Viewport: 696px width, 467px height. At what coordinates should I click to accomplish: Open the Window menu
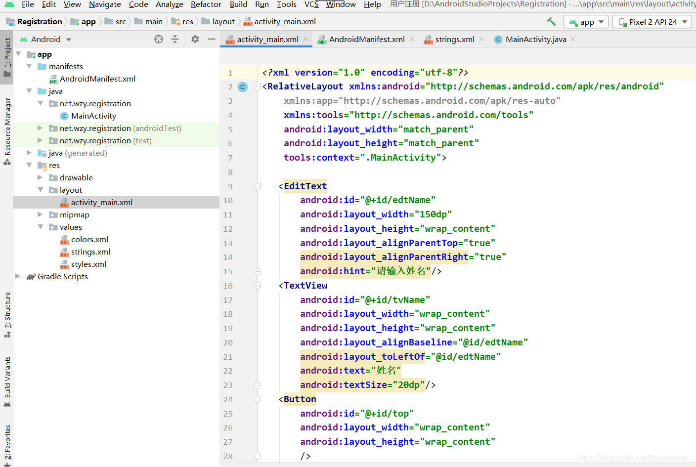click(341, 4)
